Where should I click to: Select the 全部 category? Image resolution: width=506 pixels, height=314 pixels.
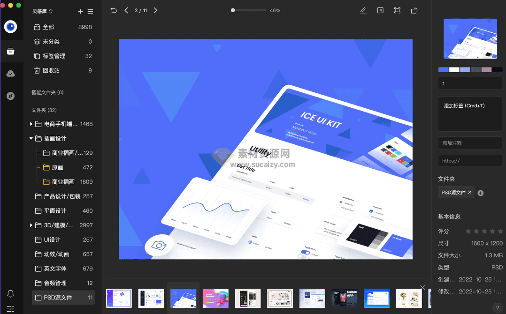(48, 27)
